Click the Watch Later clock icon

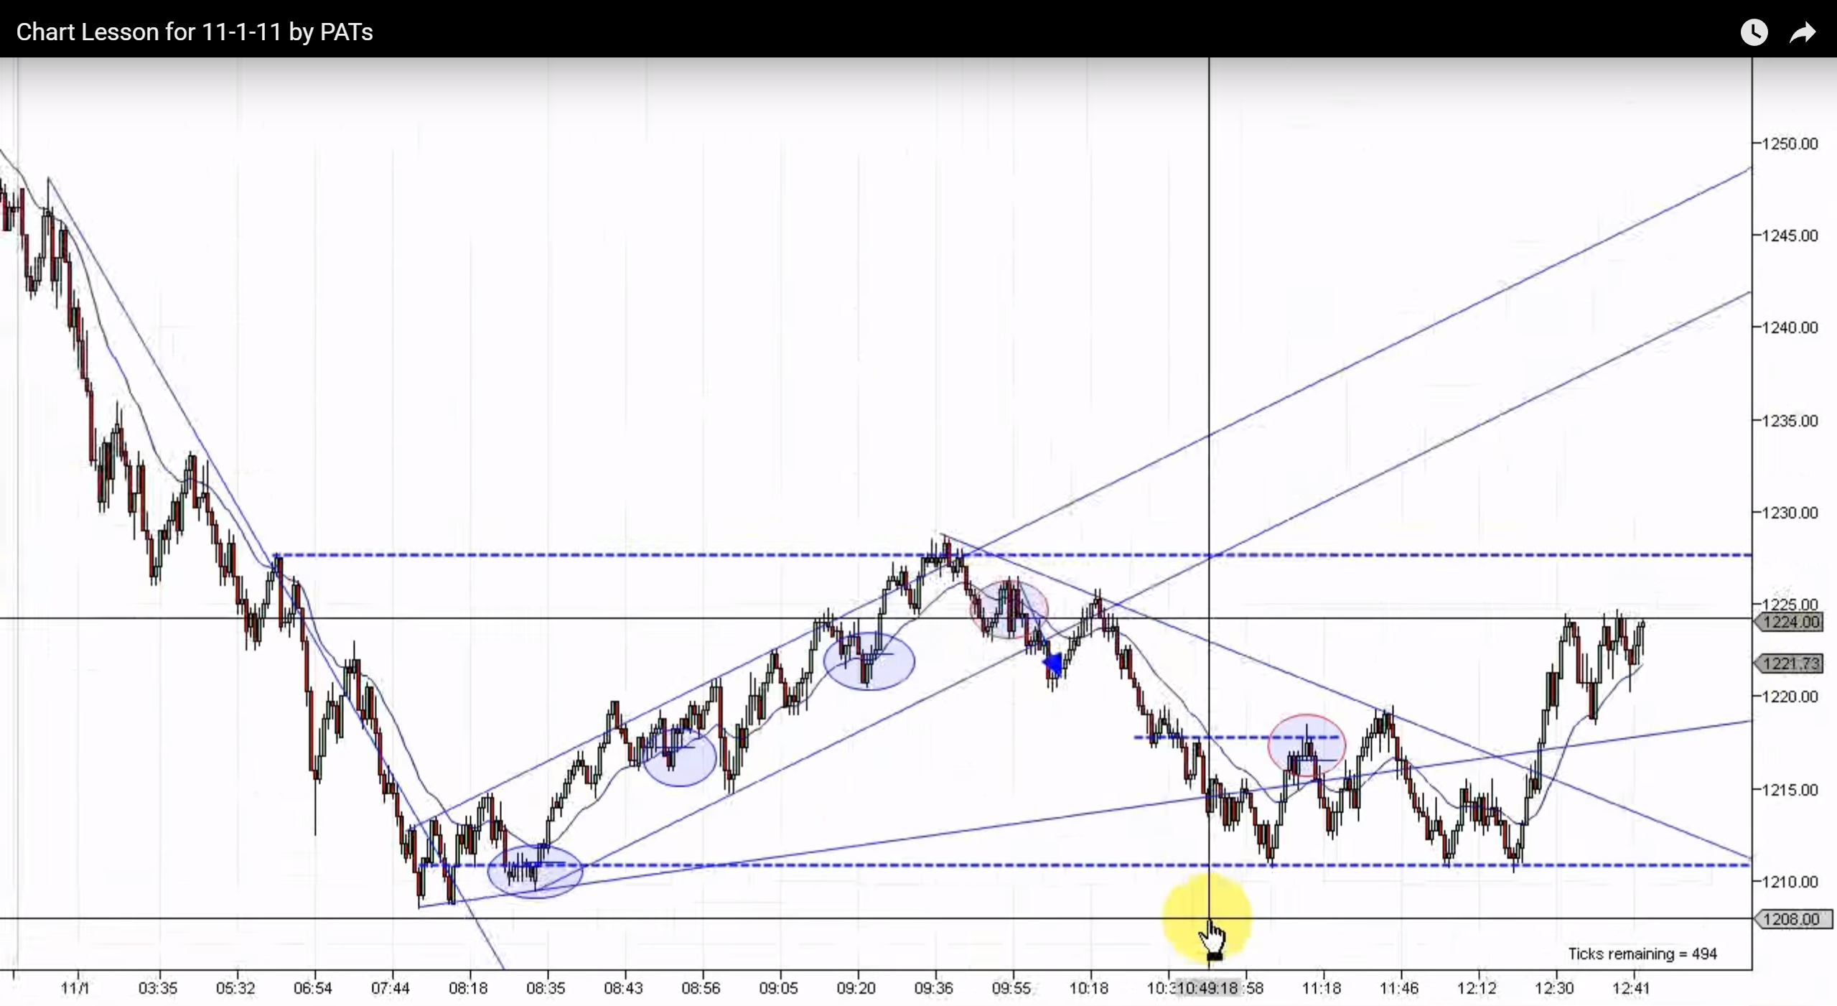1754,32
